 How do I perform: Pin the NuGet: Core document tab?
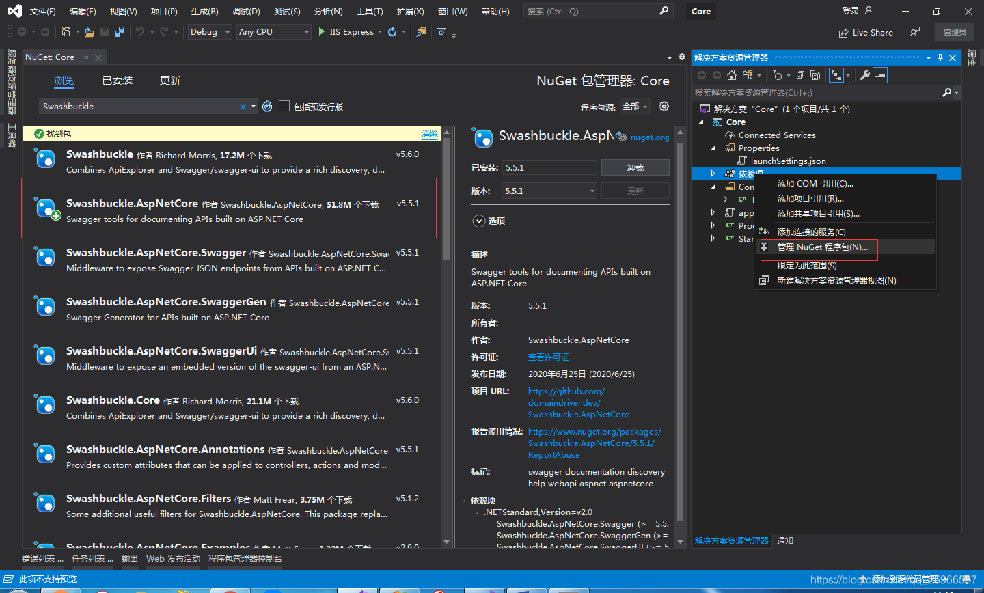coord(86,57)
